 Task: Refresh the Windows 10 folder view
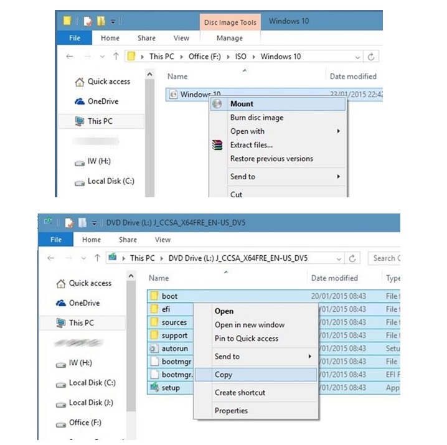pos(371,57)
